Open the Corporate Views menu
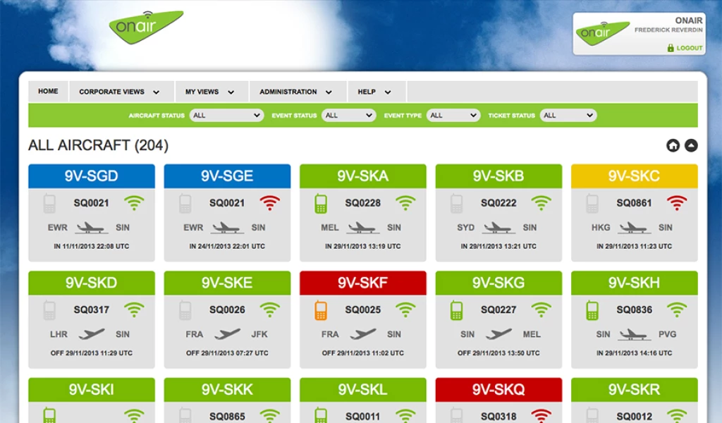The height and width of the screenshot is (423, 722). (x=119, y=92)
